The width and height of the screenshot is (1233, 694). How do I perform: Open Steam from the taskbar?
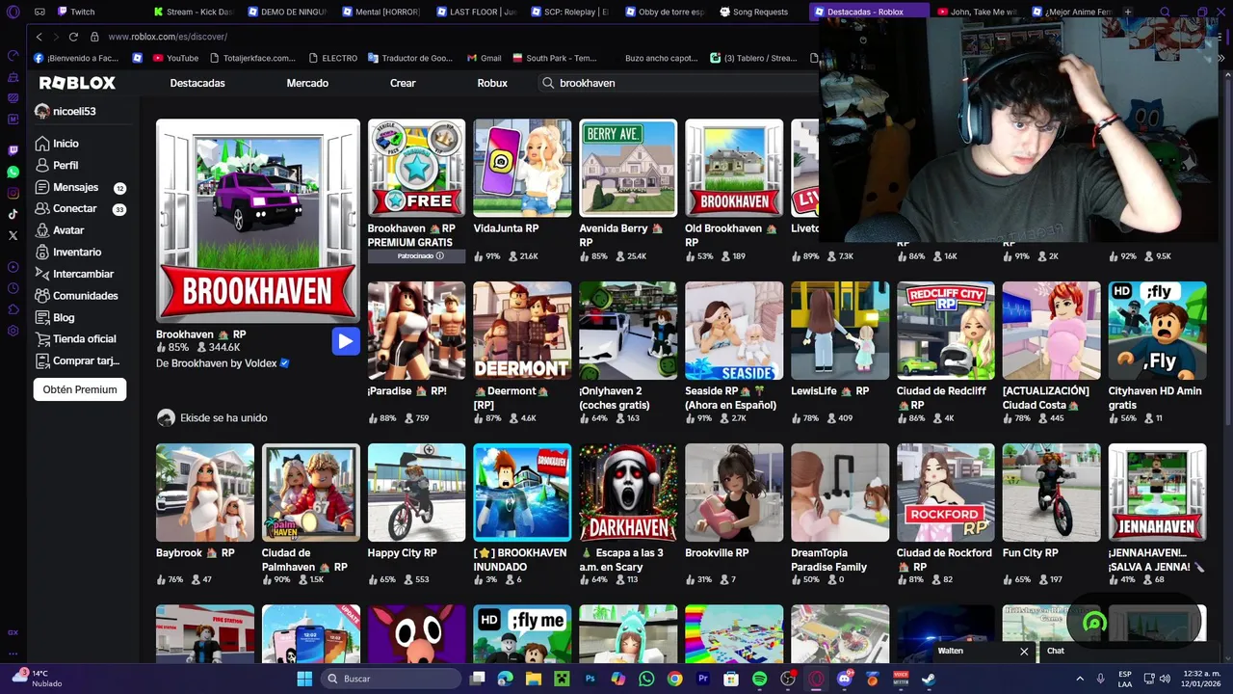pos(929,679)
